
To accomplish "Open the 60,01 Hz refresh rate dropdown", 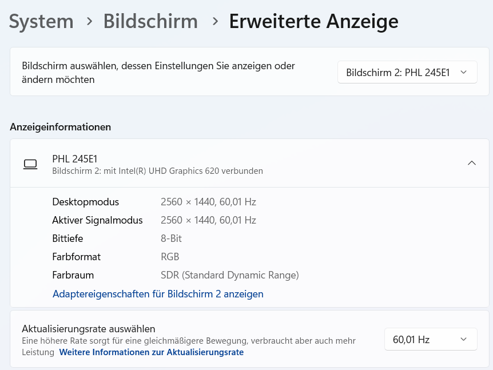I will (x=431, y=339).
